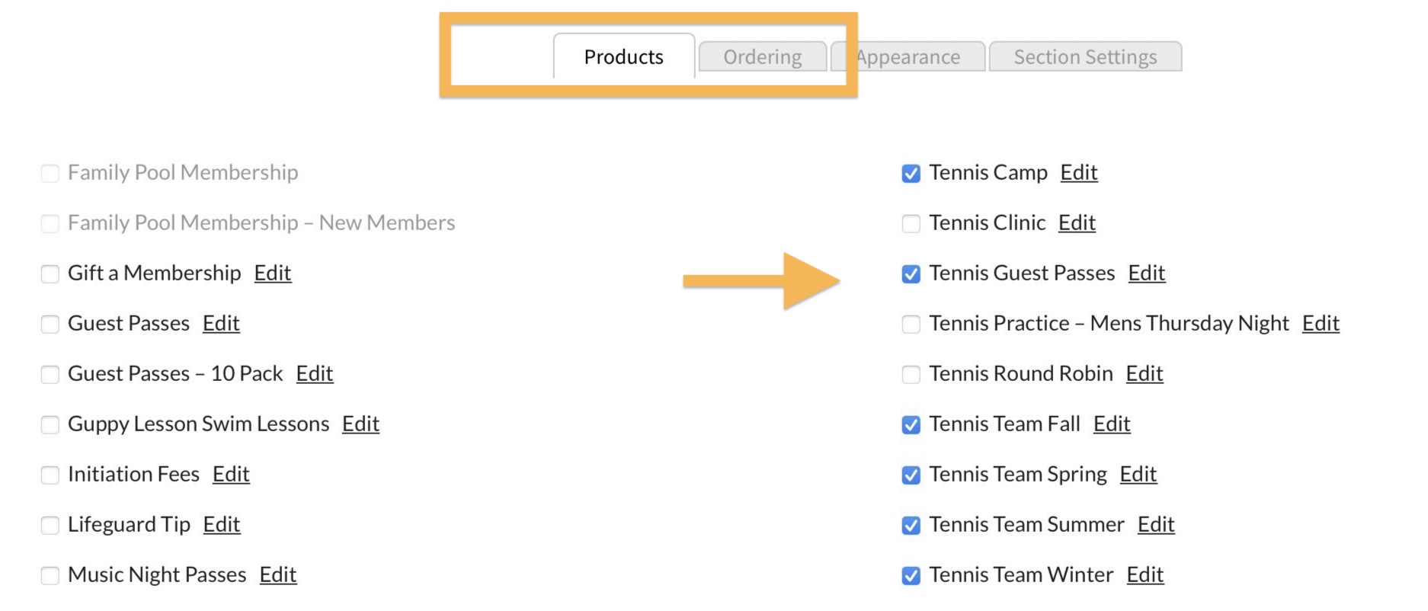Click Edit next to Music Night Passes
This screenshot has width=1428, height=611.
tap(277, 575)
